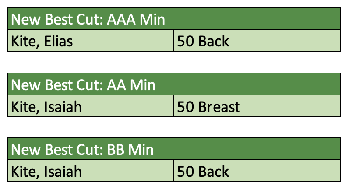The image size is (345, 189).
Task: Click the word 'Kite' beside 'Elias'
Action: point(23,41)
